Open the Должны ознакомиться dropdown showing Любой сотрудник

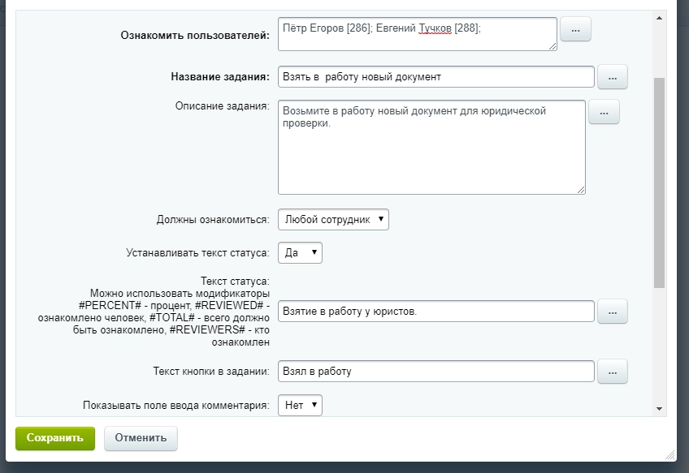coord(333,217)
